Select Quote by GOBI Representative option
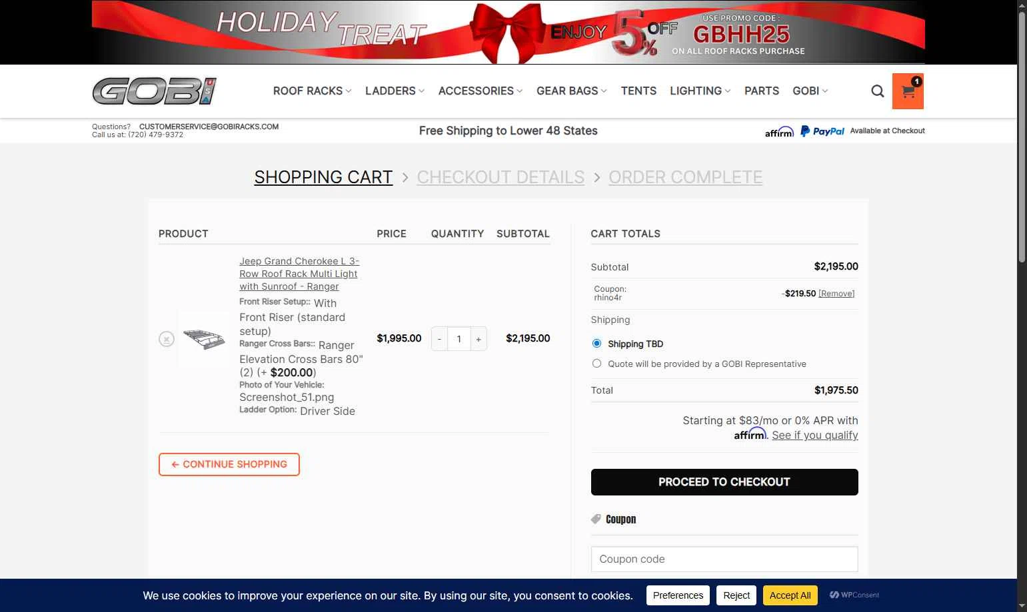Image resolution: width=1027 pixels, height=612 pixels. point(596,364)
